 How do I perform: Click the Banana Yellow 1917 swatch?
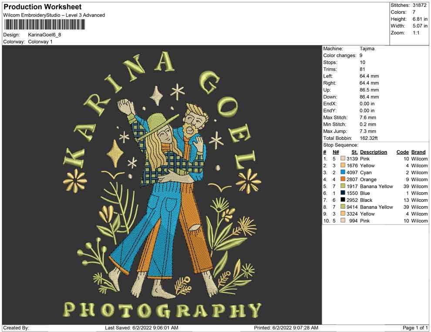343,186
